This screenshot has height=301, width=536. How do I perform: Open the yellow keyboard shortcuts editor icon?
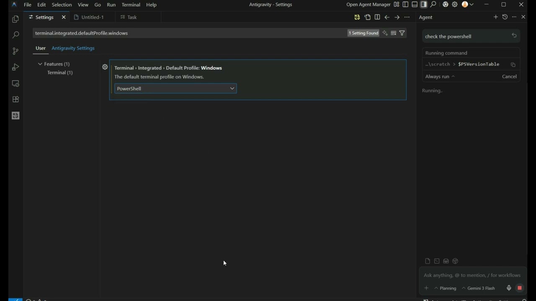(357, 17)
